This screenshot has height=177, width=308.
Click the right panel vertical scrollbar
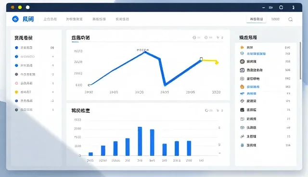pos(300,61)
